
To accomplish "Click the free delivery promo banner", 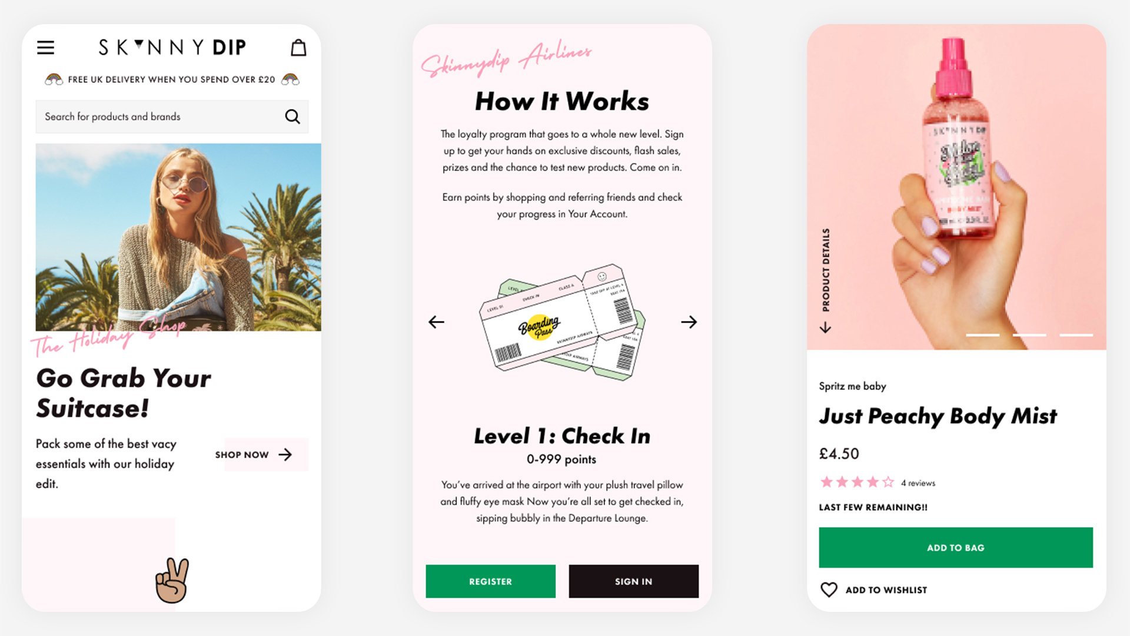I will point(172,79).
